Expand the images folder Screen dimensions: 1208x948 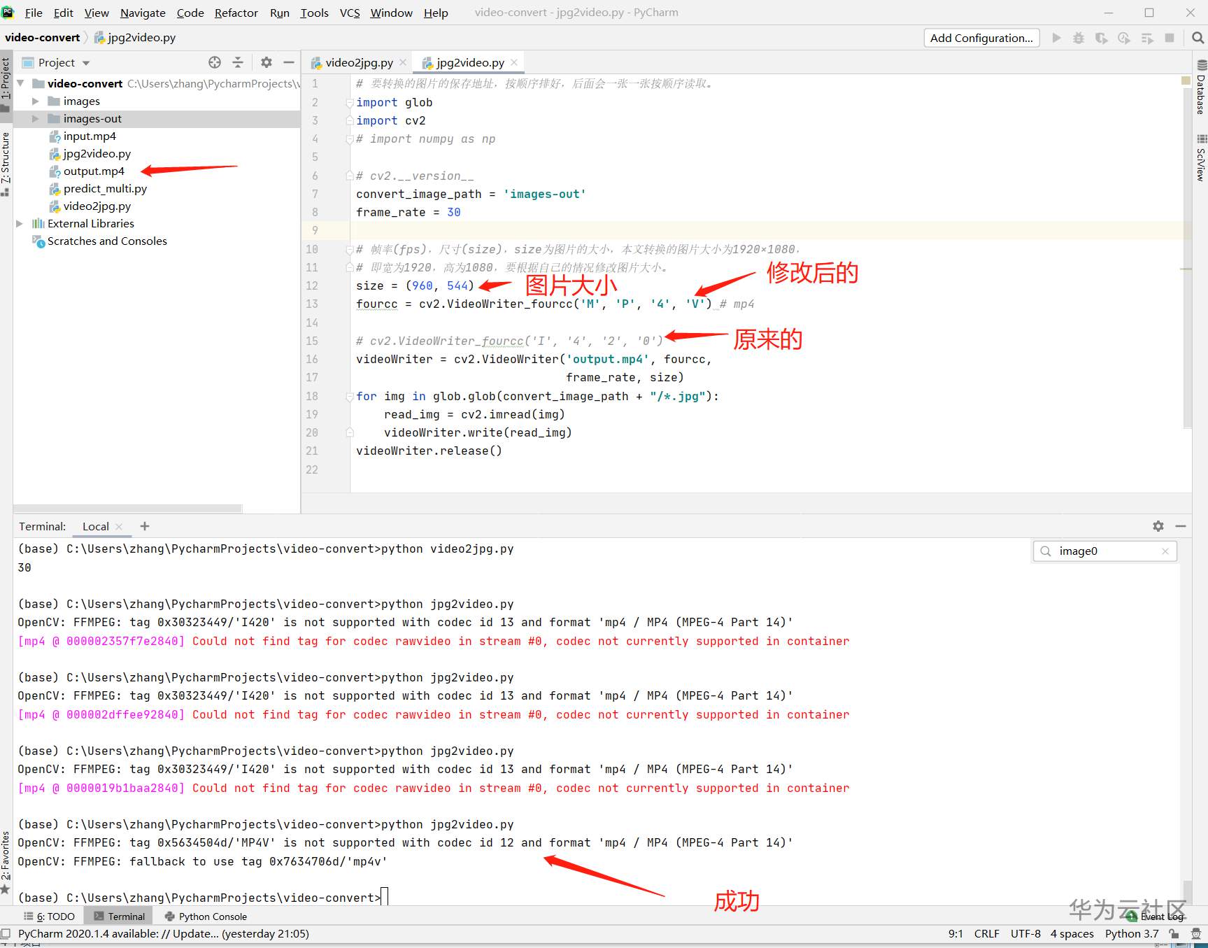click(x=36, y=101)
